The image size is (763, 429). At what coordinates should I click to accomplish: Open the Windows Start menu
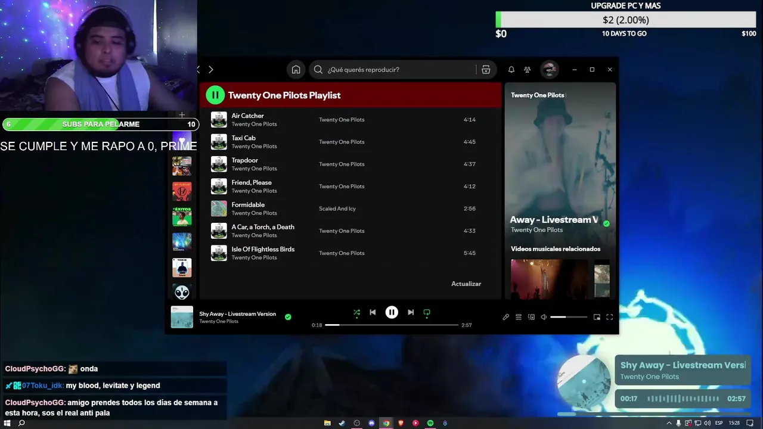pos(7,423)
